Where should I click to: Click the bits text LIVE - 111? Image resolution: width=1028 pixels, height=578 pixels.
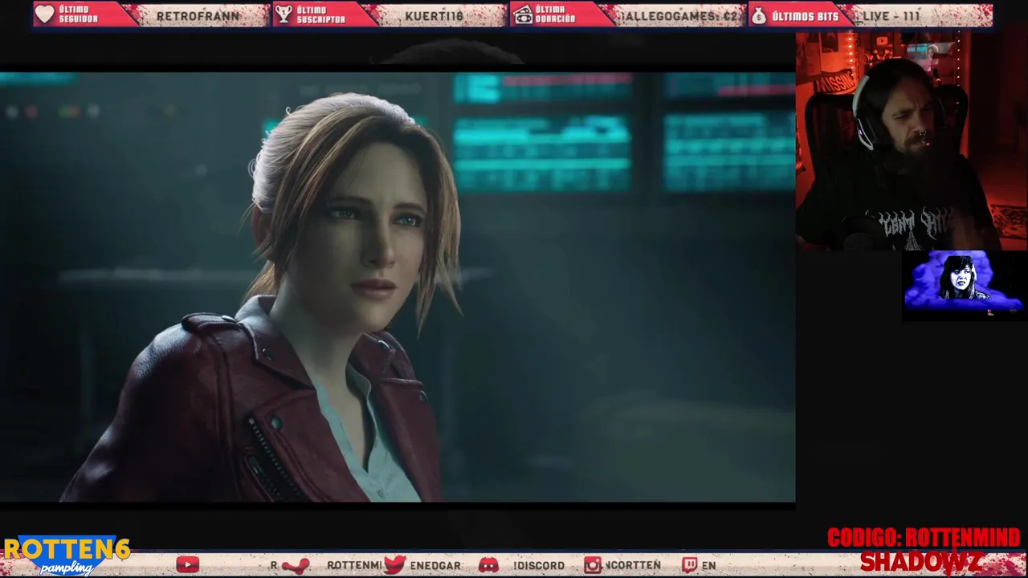[891, 15]
